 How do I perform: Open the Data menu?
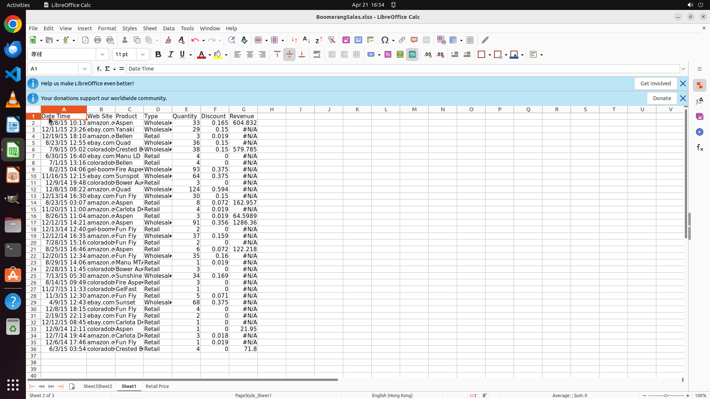point(169,28)
